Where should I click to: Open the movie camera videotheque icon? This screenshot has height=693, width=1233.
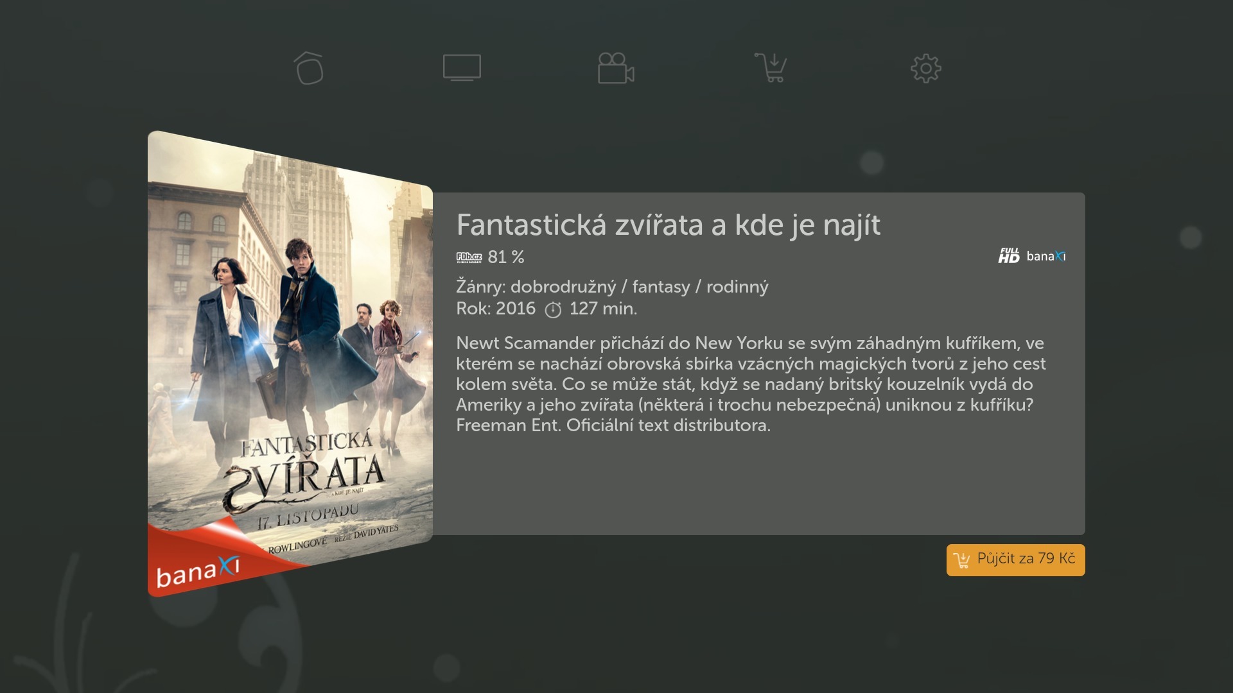pos(616,68)
